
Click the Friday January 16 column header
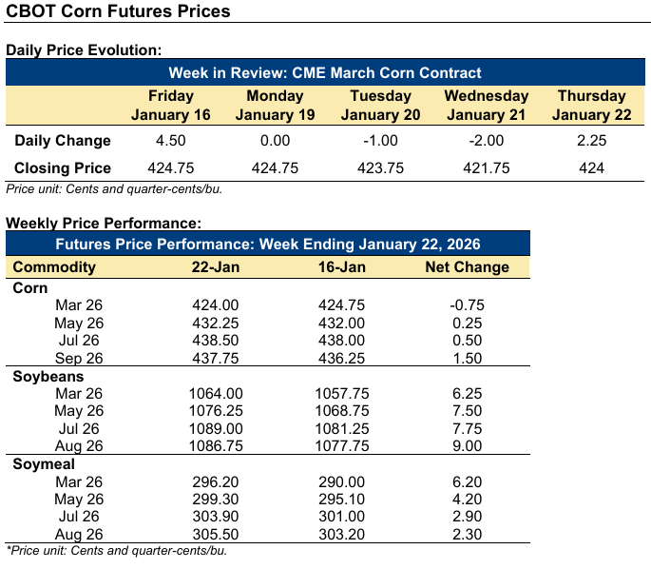click(171, 105)
